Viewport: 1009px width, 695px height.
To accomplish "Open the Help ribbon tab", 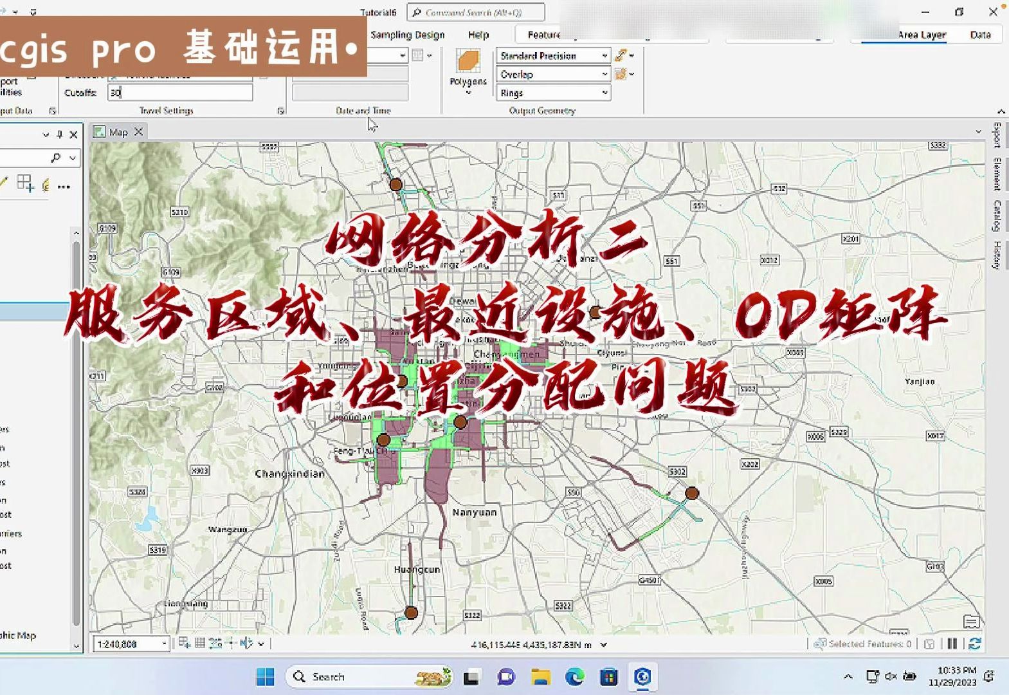I will pos(478,35).
